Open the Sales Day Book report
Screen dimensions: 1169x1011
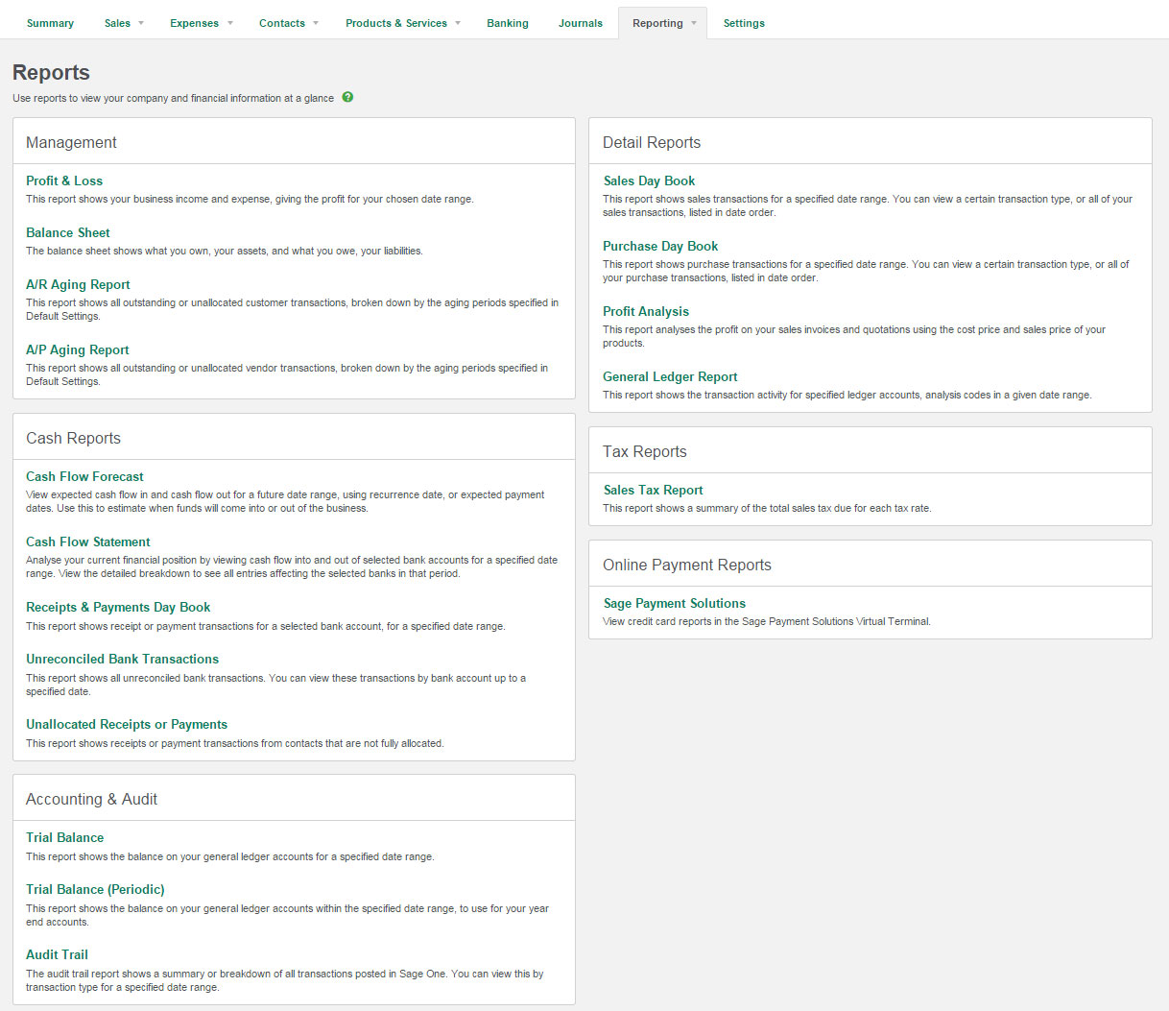(649, 181)
